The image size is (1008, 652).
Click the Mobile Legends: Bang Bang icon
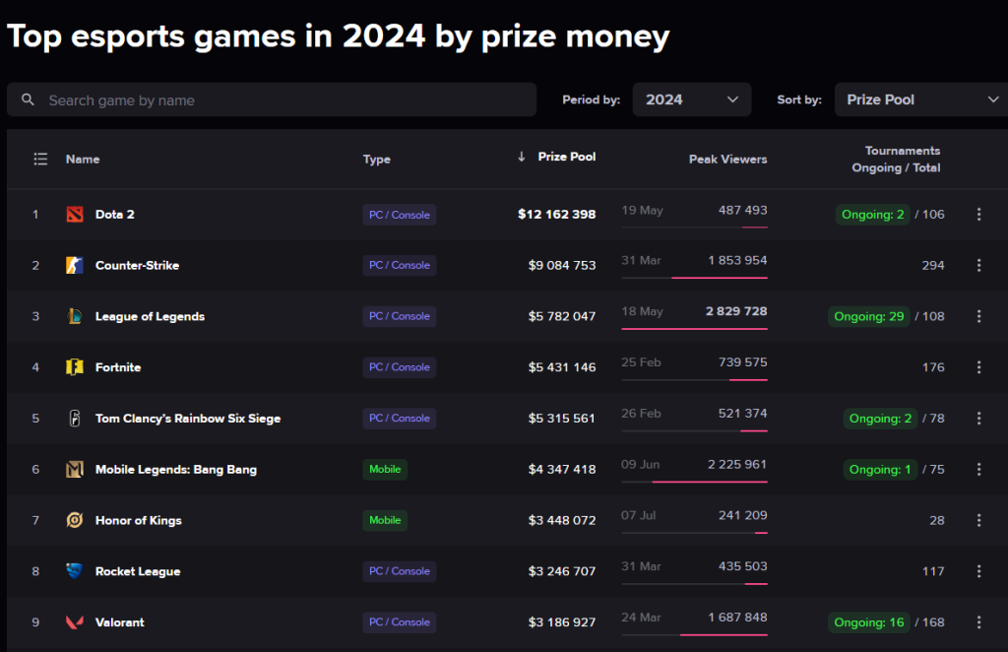click(x=75, y=470)
